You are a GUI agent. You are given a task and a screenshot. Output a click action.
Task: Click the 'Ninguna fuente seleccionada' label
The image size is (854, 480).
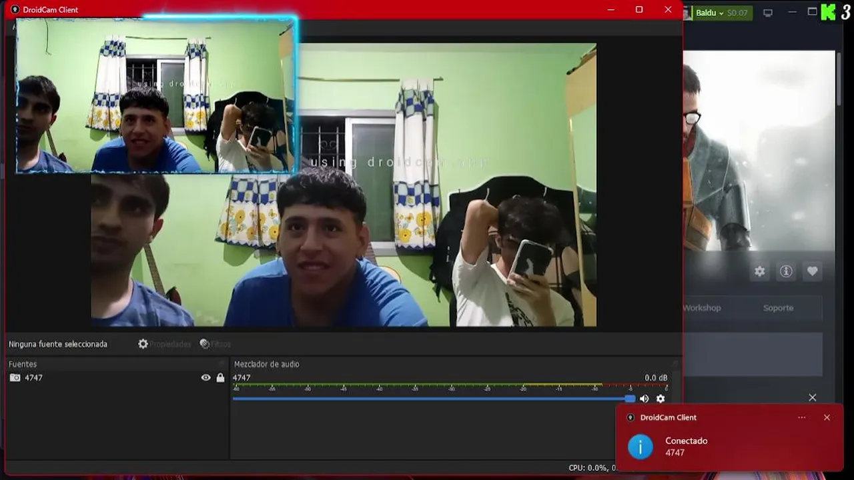58,344
